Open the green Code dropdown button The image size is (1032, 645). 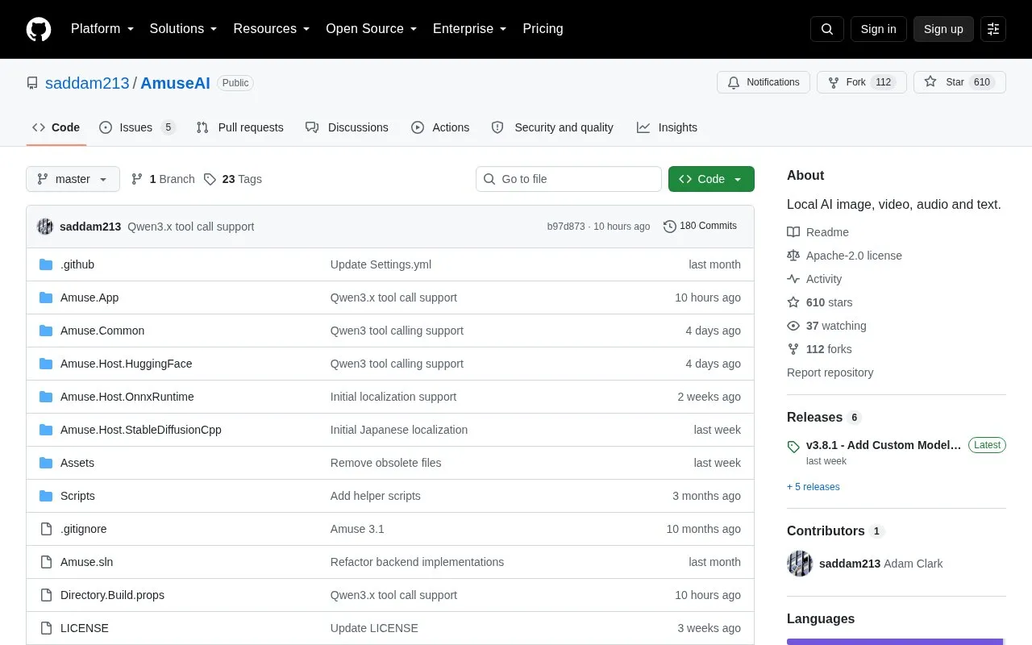coord(711,179)
